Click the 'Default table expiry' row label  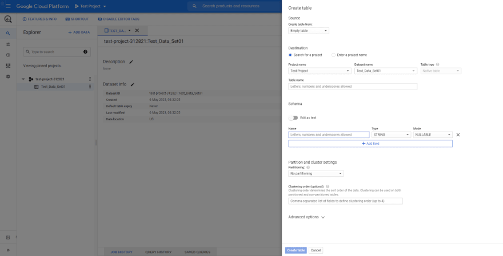tap(119, 106)
